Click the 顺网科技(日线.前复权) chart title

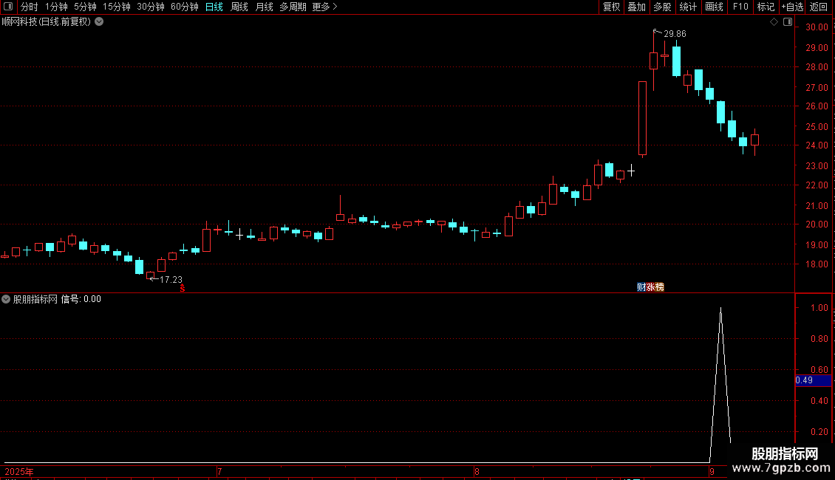(x=47, y=22)
